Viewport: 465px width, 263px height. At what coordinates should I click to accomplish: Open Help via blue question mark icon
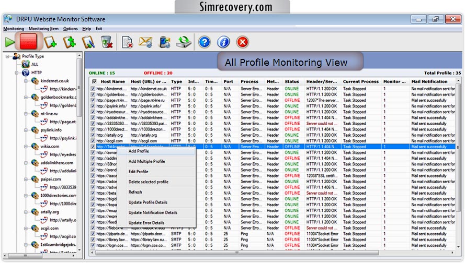coord(205,42)
